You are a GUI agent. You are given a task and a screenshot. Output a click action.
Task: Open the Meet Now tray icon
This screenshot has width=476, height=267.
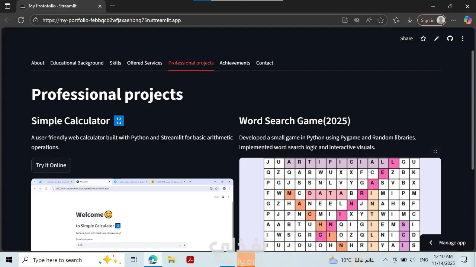(x=395, y=260)
